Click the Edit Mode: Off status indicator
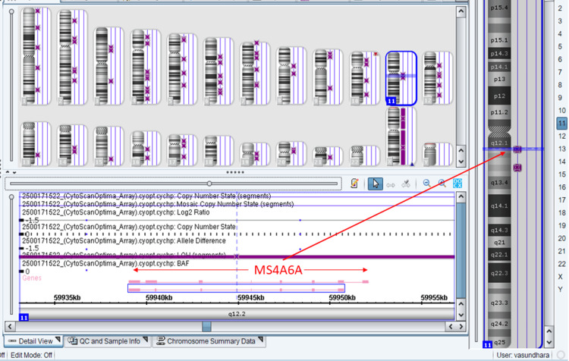 point(31,355)
